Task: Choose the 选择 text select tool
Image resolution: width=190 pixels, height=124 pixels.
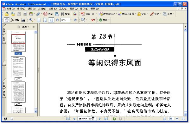Action: [x=15, y=20]
